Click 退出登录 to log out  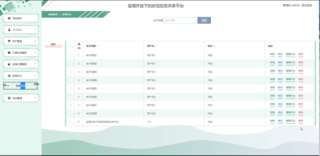point(307,6)
